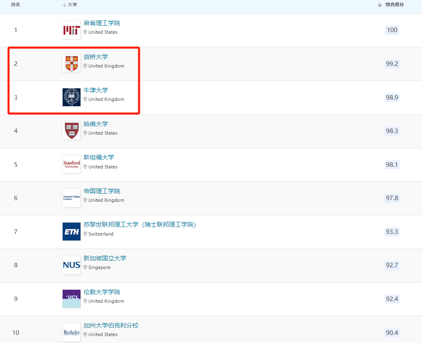Click the MIT logo thumbnail
Screen dimensions: 422x343
pyautogui.click(x=72, y=30)
